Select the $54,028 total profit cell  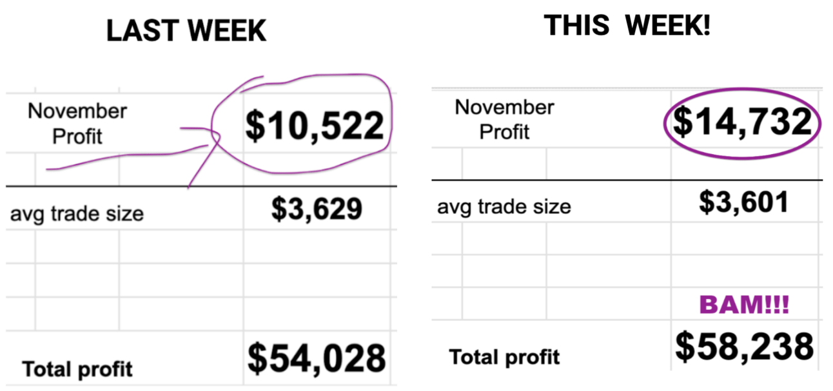click(317, 358)
